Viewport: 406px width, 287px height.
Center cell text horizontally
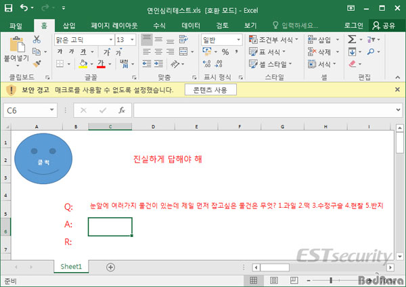(158, 52)
